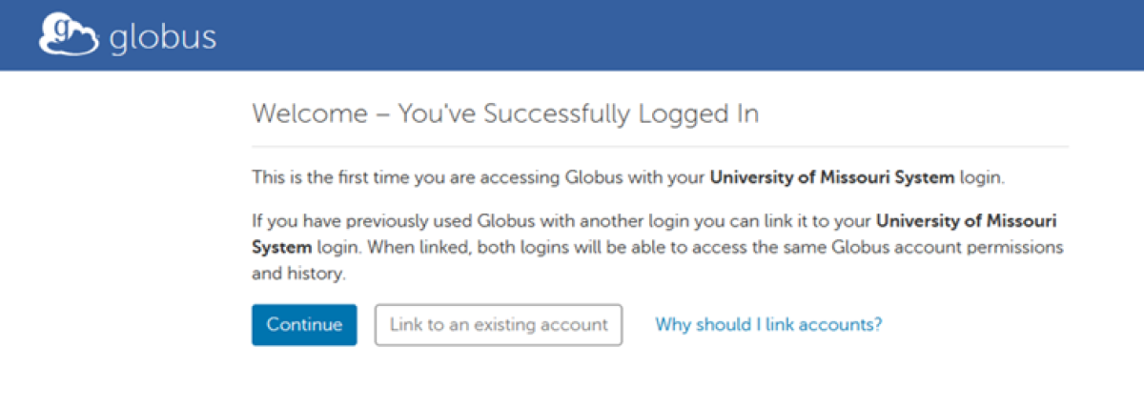Click the Globus cloud logo icon
Viewport: 1144px width, 409px height.
[x=69, y=34]
